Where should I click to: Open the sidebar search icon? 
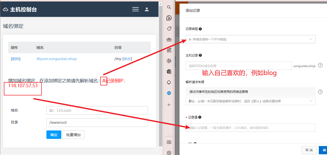tap(169, 7)
